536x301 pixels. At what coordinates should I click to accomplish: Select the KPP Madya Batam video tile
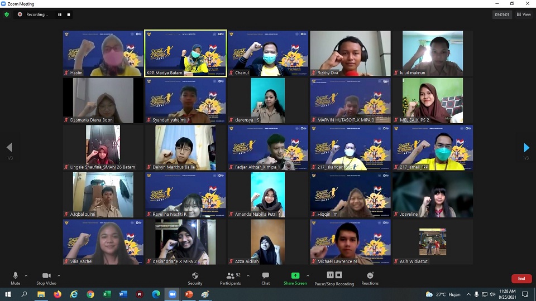[x=185, y=53]
